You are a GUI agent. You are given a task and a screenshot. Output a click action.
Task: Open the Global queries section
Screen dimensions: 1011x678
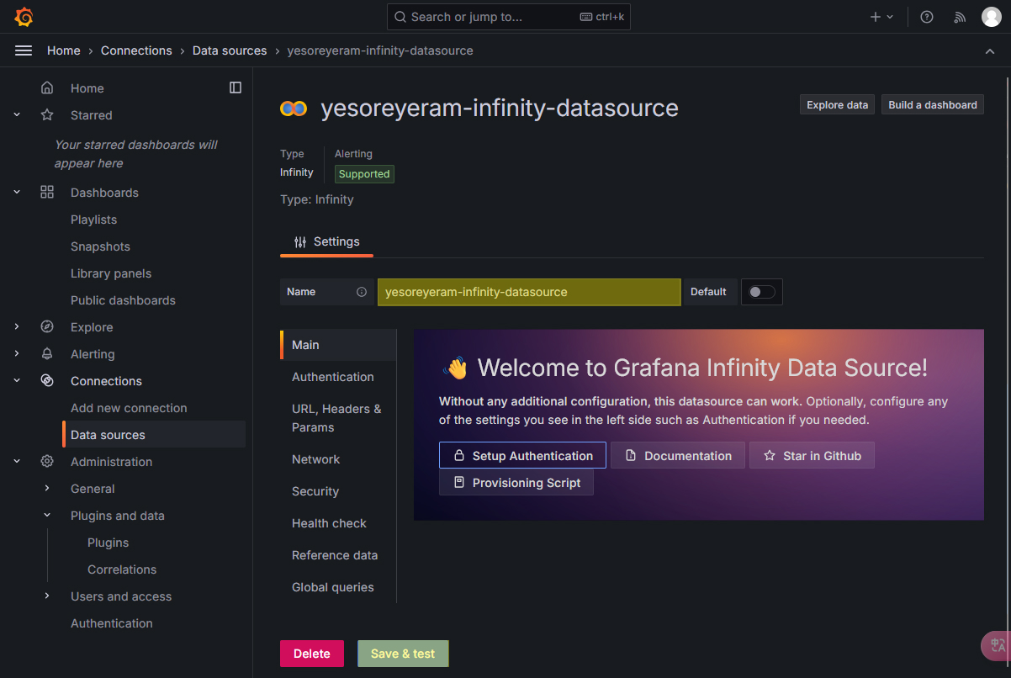pos(338,587)
